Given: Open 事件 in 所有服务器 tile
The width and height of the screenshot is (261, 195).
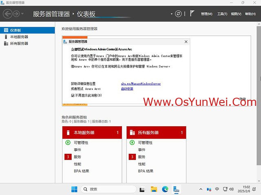Looking at the screenshot, I should pyautogui.click(x=142, y=150).
